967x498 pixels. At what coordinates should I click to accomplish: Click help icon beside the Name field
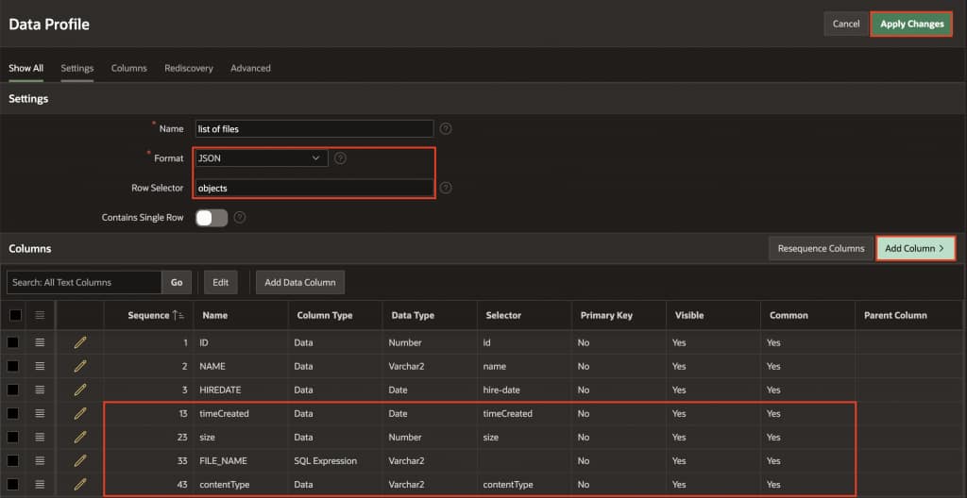(446, 128)
